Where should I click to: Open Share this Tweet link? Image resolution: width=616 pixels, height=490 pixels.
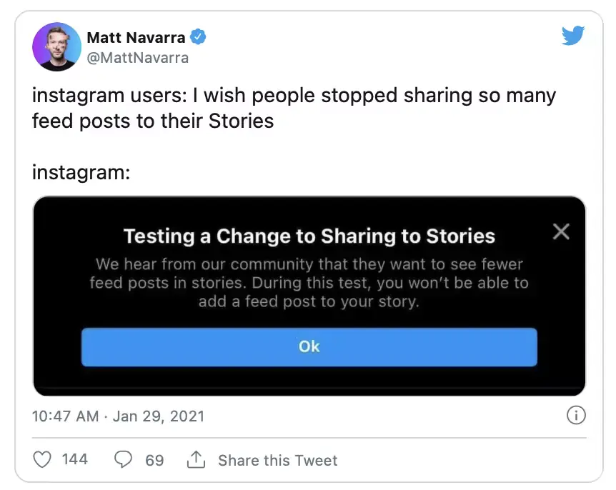coord(277,460)
